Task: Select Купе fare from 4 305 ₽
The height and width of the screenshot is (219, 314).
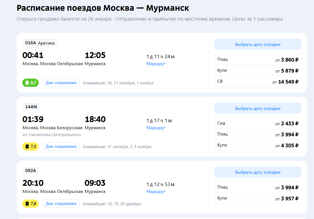Action: click(x=258, y=145)
